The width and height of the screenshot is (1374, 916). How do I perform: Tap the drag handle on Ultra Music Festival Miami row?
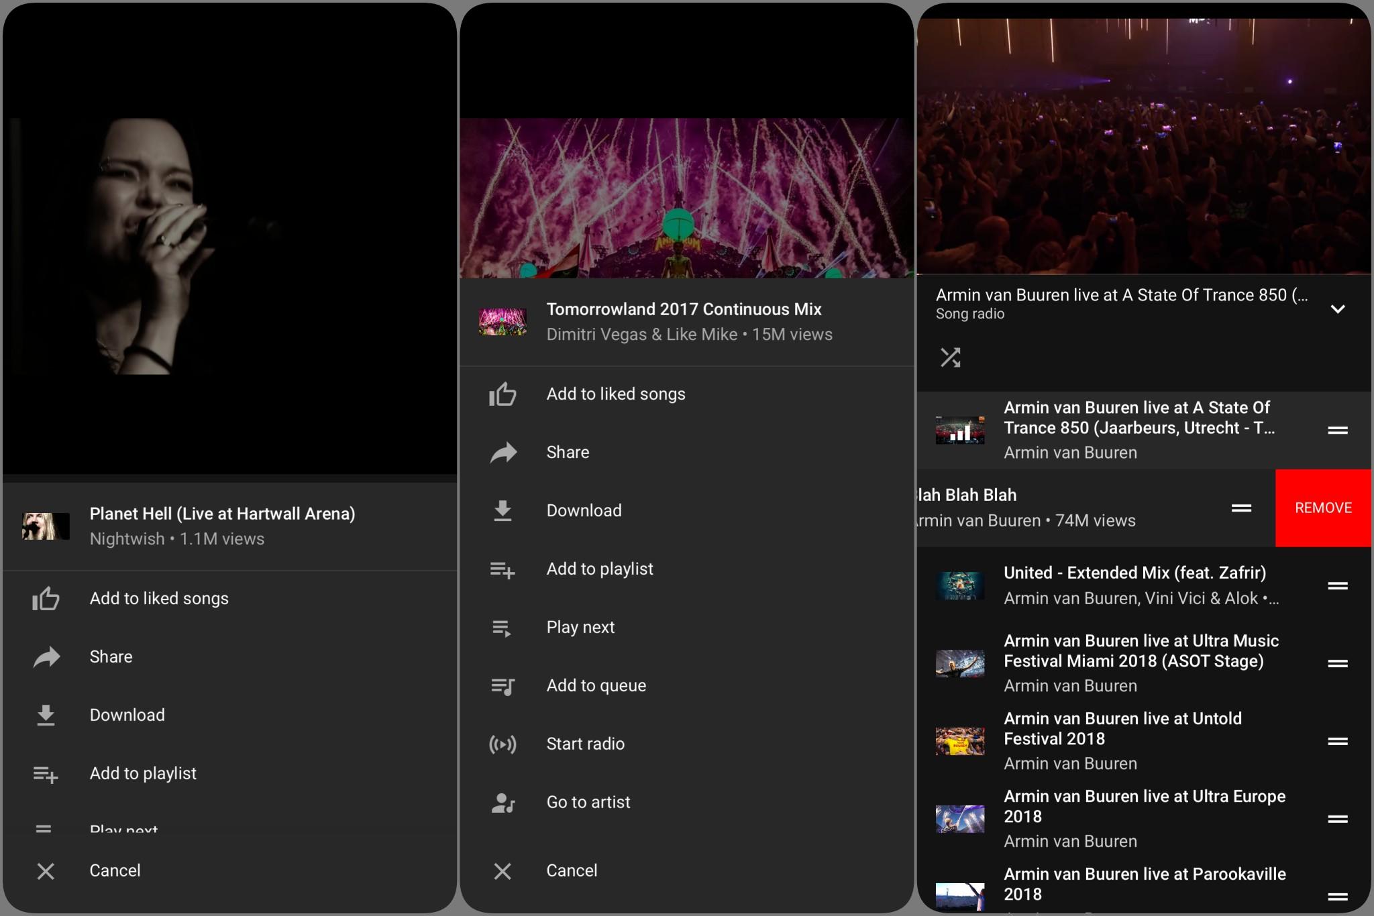coord(1338,663)
